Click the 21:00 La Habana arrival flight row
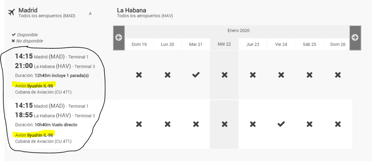372x161 pixels. [55, 66]
